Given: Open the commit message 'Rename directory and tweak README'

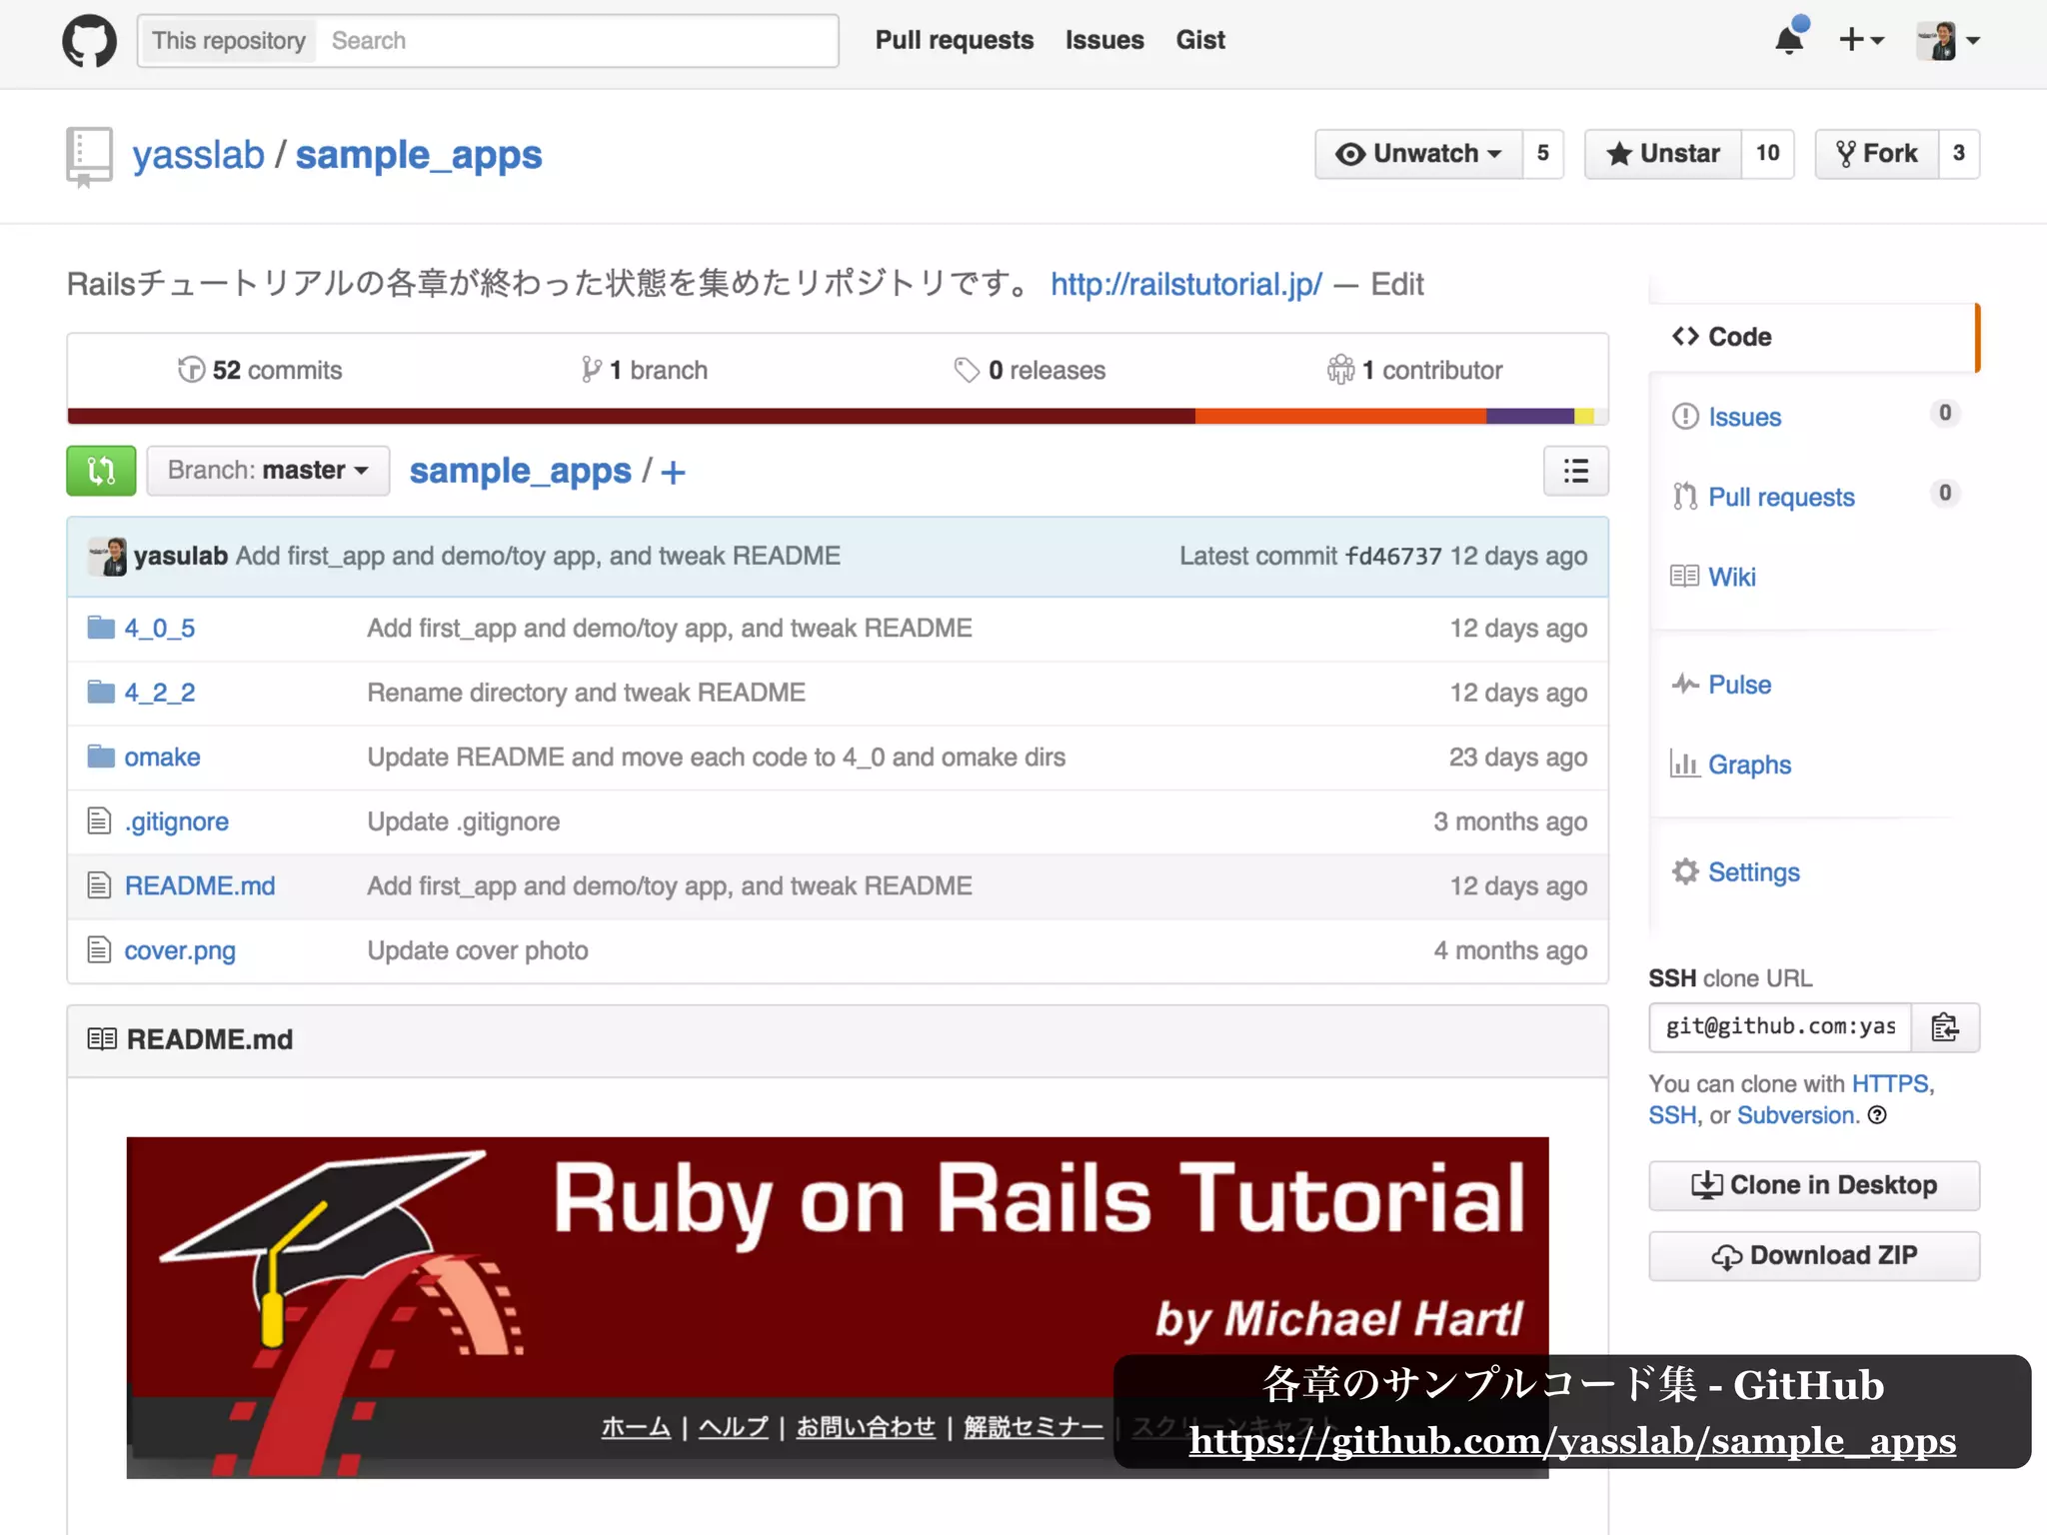Looking at the screenshot, I should tap(587, 693).
